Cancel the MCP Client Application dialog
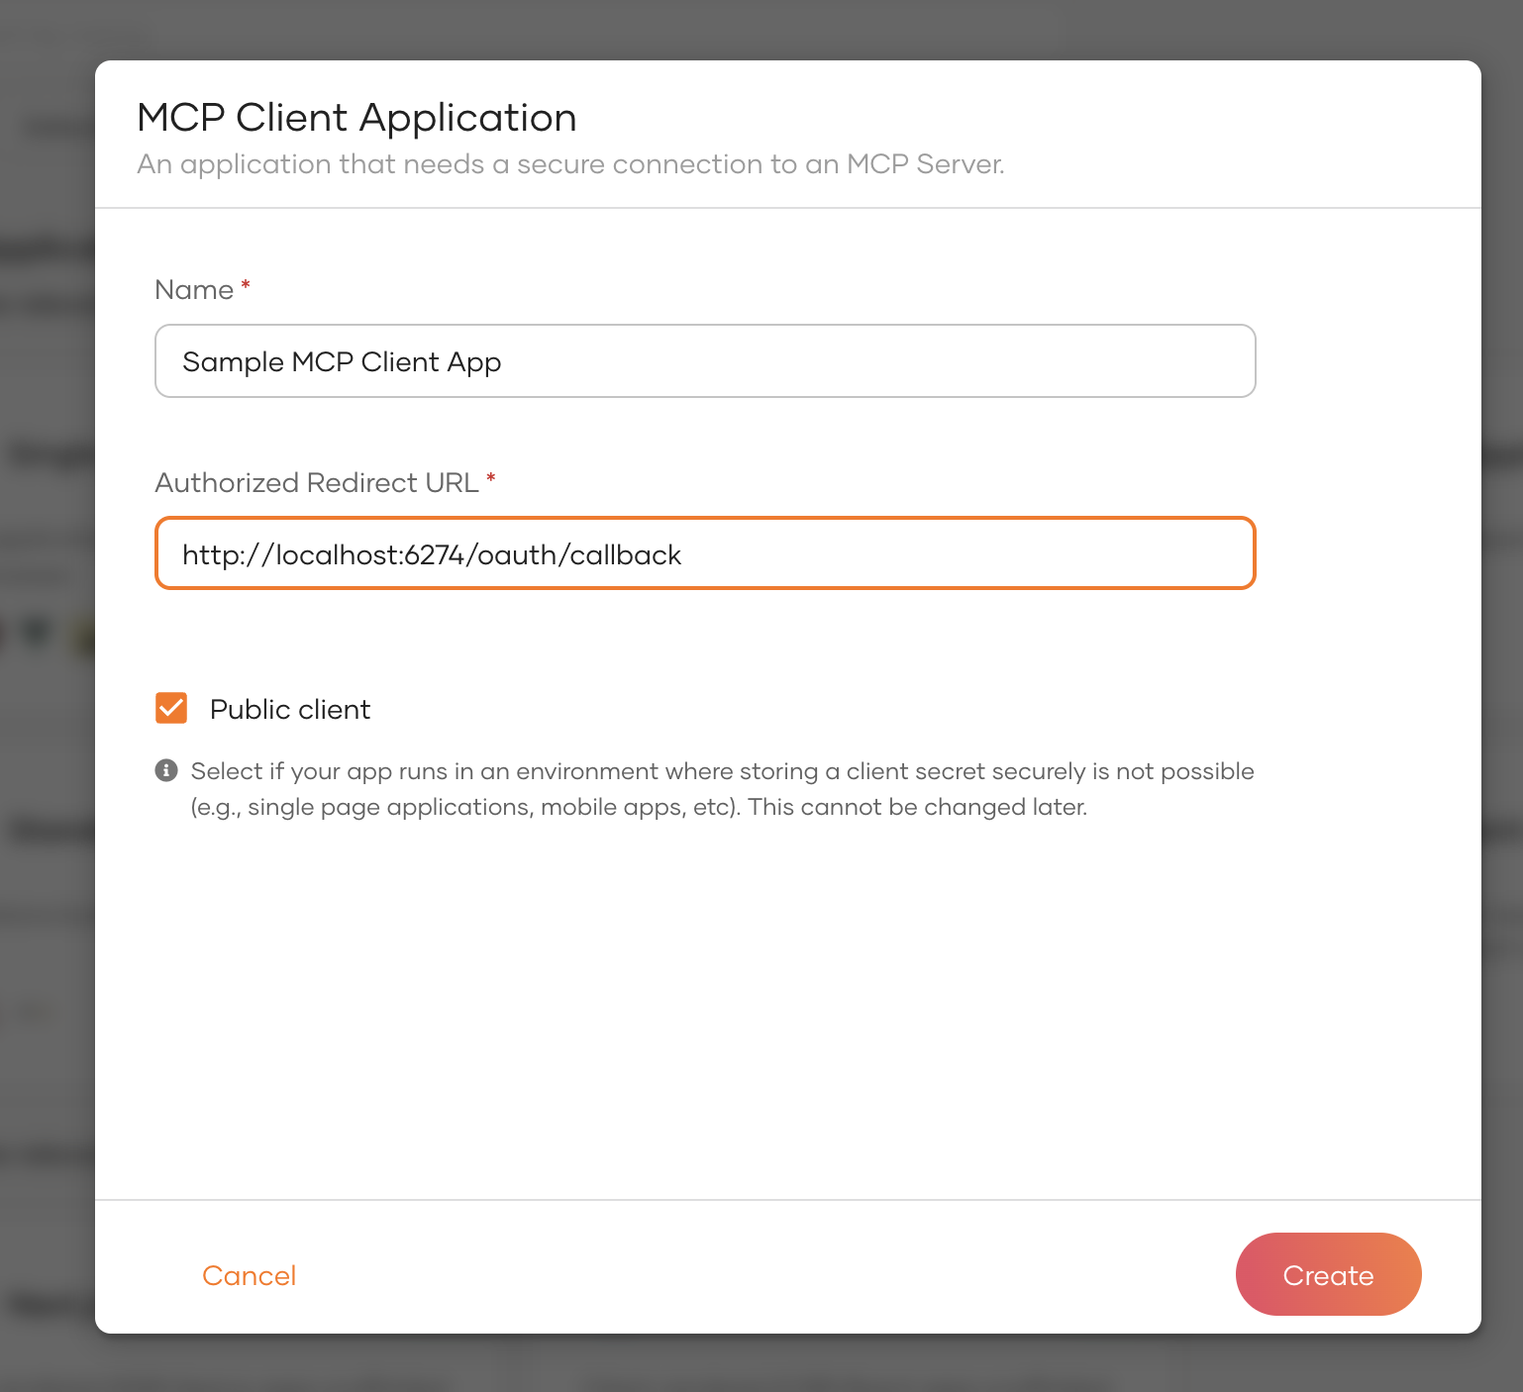Viewport: 1523px width, 1392px height. click(249, 1275)
